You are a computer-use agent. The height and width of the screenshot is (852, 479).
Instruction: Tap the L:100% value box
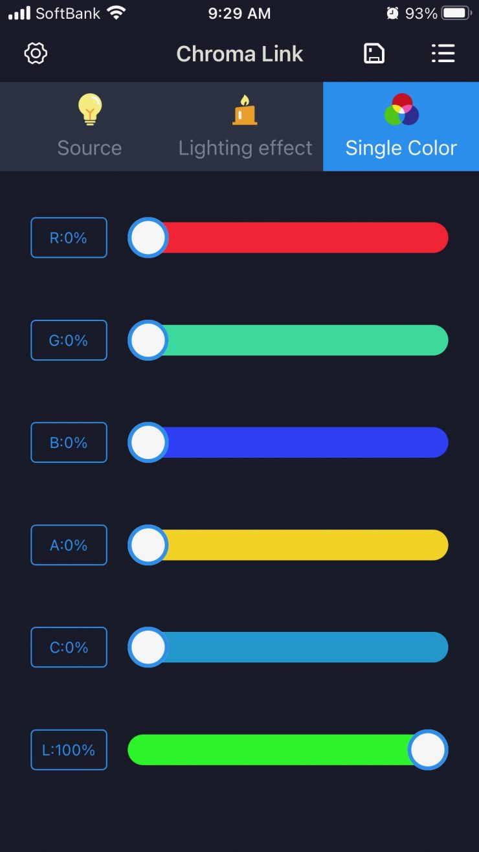(x=69, y=750)
